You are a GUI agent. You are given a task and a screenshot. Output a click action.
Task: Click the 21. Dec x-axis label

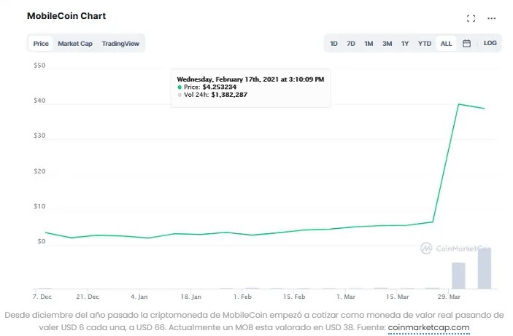[x=88, y=297]
